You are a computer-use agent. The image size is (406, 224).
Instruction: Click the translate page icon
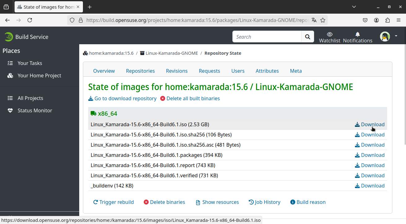click(314, 20)
